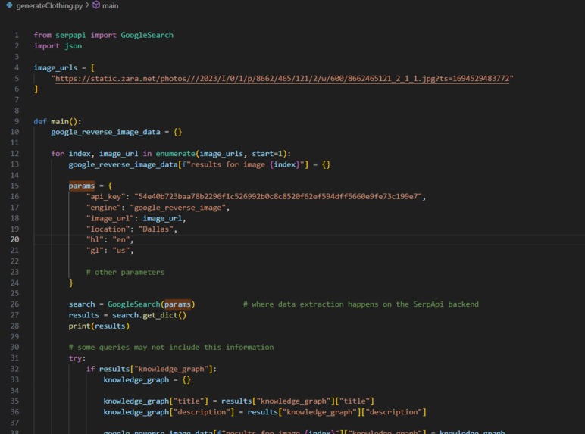Click the try: keyword on line 31
This screenshot has height=434, width=585.
tap(77, 358)
